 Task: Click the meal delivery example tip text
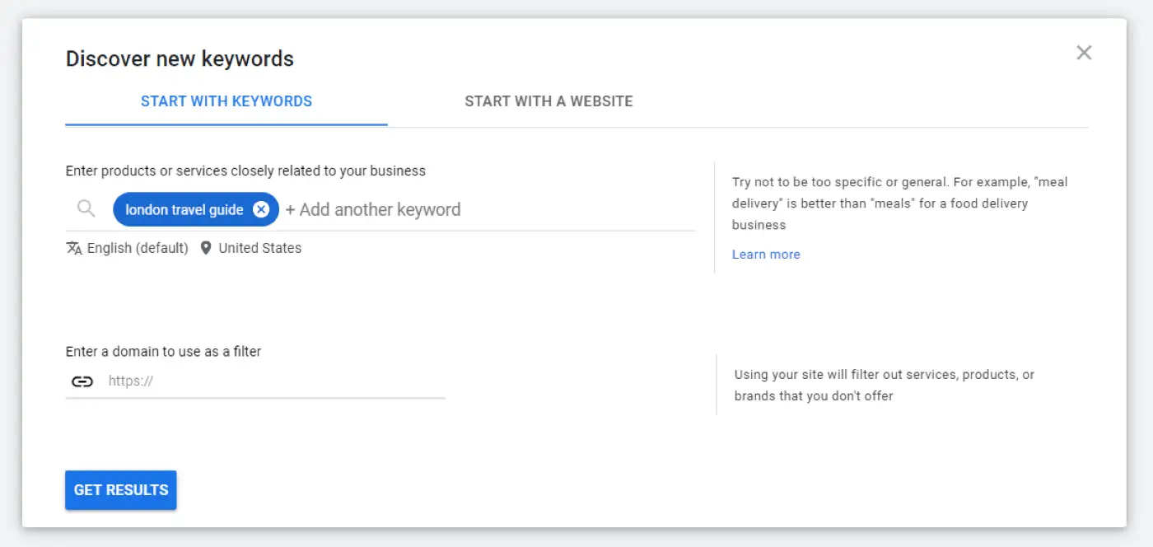tap(899, 203)
